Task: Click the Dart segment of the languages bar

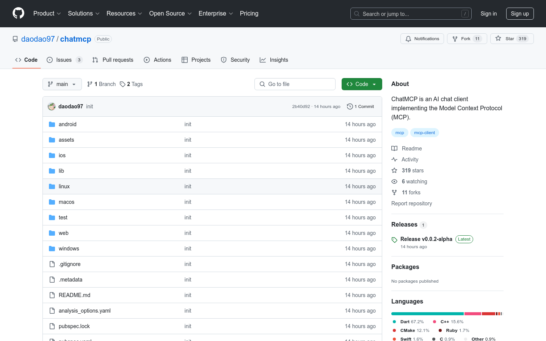Action: tap(427, 314)
